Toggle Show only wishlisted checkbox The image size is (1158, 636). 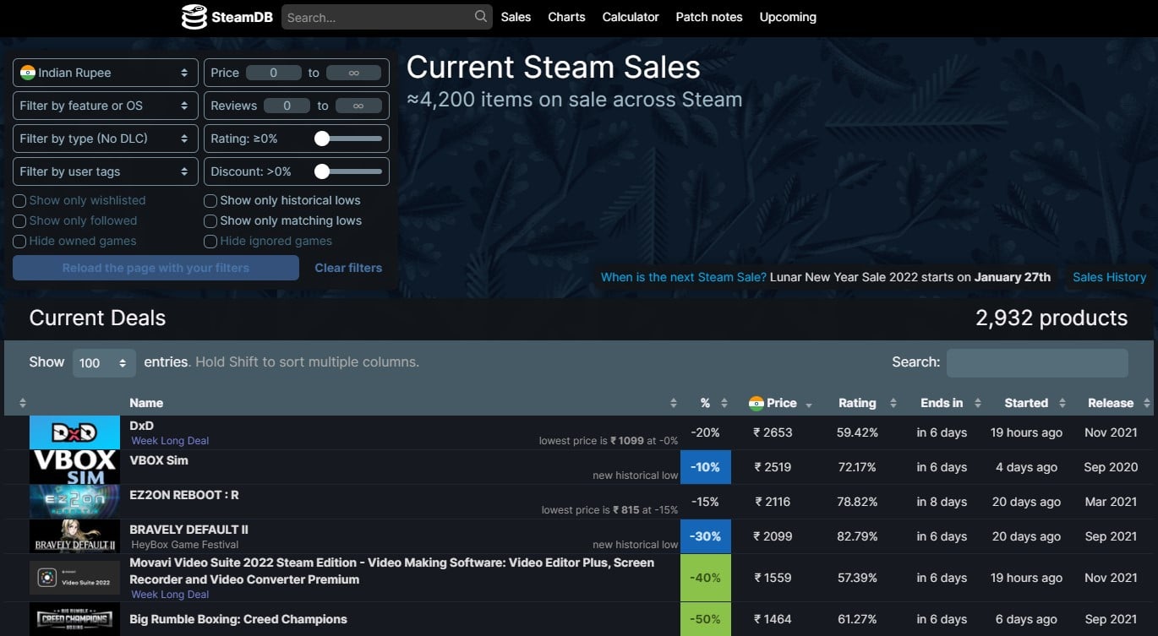coord(19,201)
